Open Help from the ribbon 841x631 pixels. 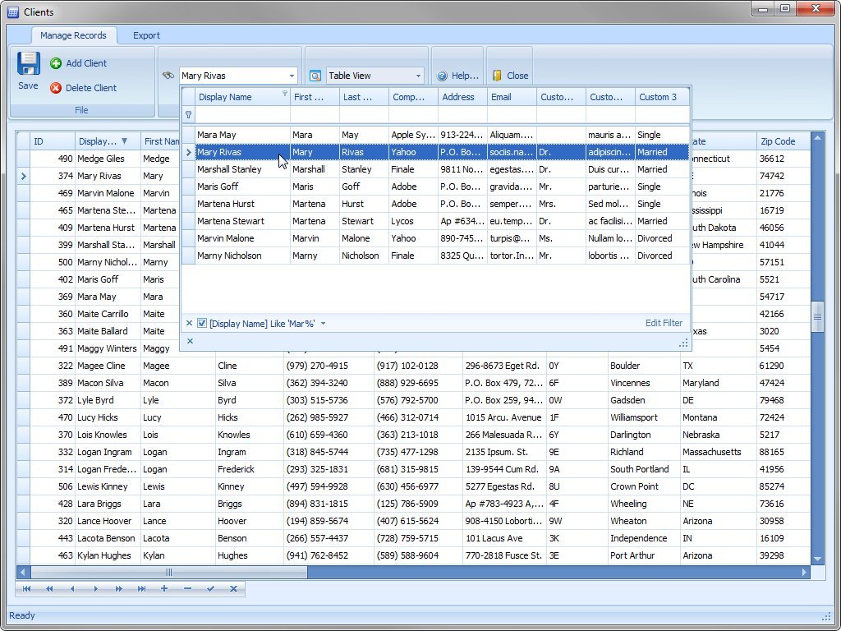pos(457,76)
